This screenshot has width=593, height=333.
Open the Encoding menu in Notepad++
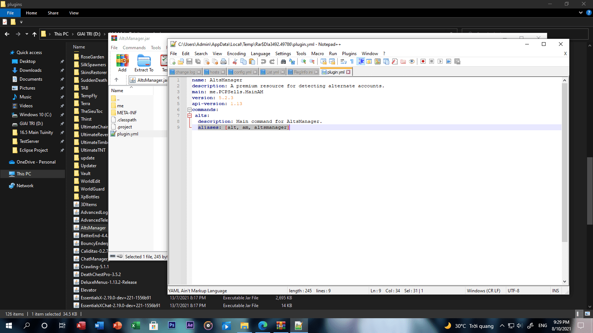[x=236, y=54]
